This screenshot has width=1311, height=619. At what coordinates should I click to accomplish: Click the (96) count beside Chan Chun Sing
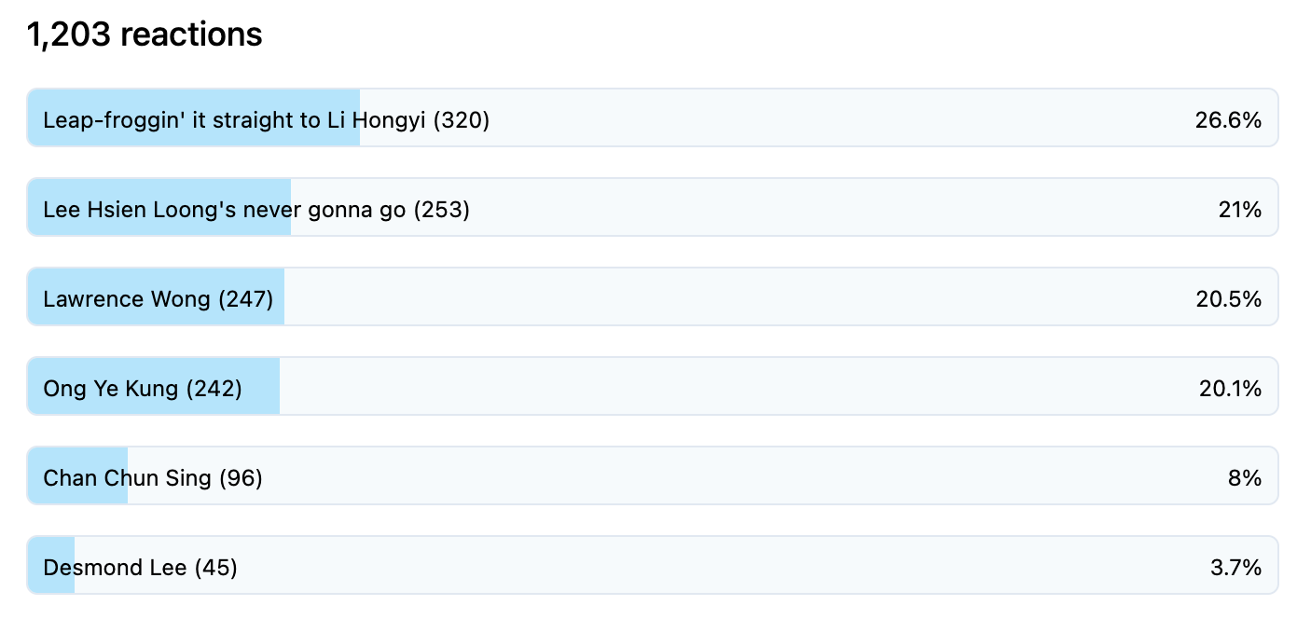pos(241,477)
